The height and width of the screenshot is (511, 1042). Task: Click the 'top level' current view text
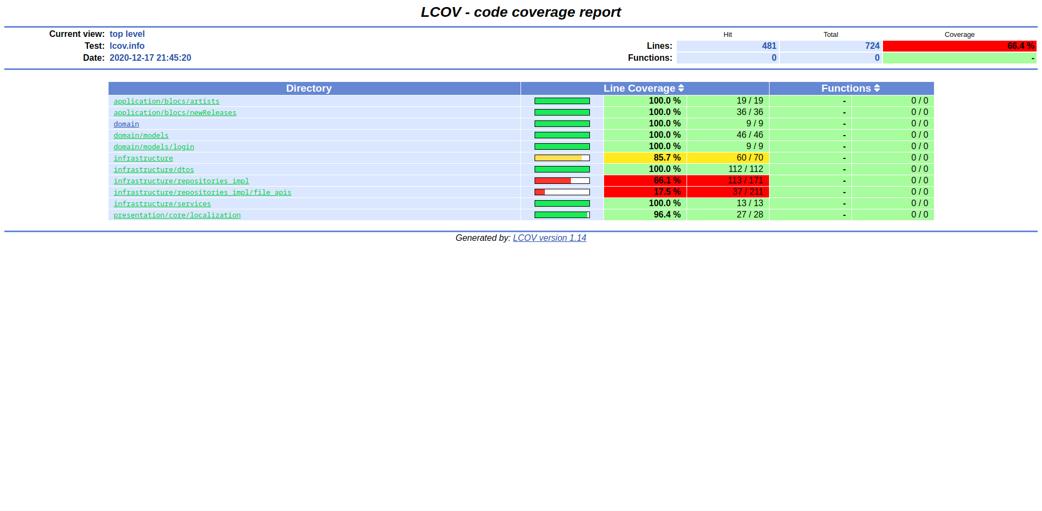(127, 34)
